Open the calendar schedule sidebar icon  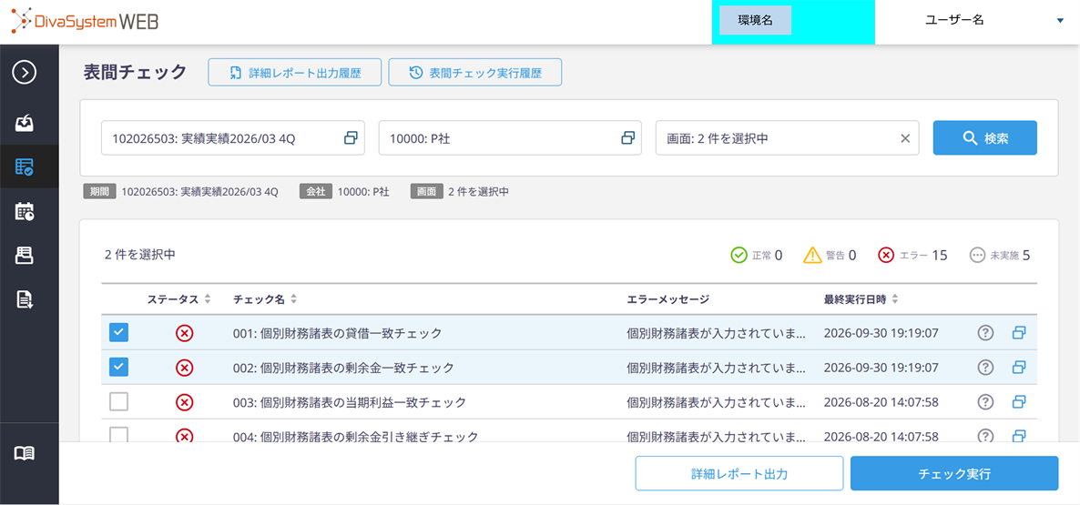pyautogui.click(x=25, y=211)
